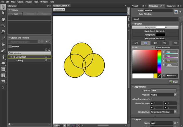Collapse the Brushes section
This screenshot has width=183, height=127.
[133, 24]
